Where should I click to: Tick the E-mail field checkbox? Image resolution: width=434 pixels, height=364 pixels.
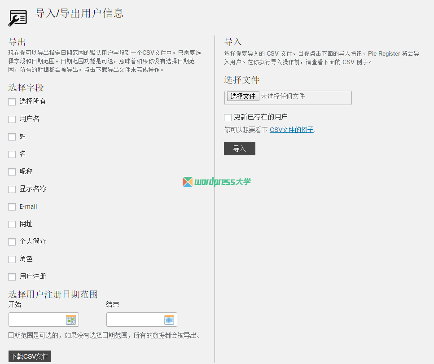[x=12, y=207]
